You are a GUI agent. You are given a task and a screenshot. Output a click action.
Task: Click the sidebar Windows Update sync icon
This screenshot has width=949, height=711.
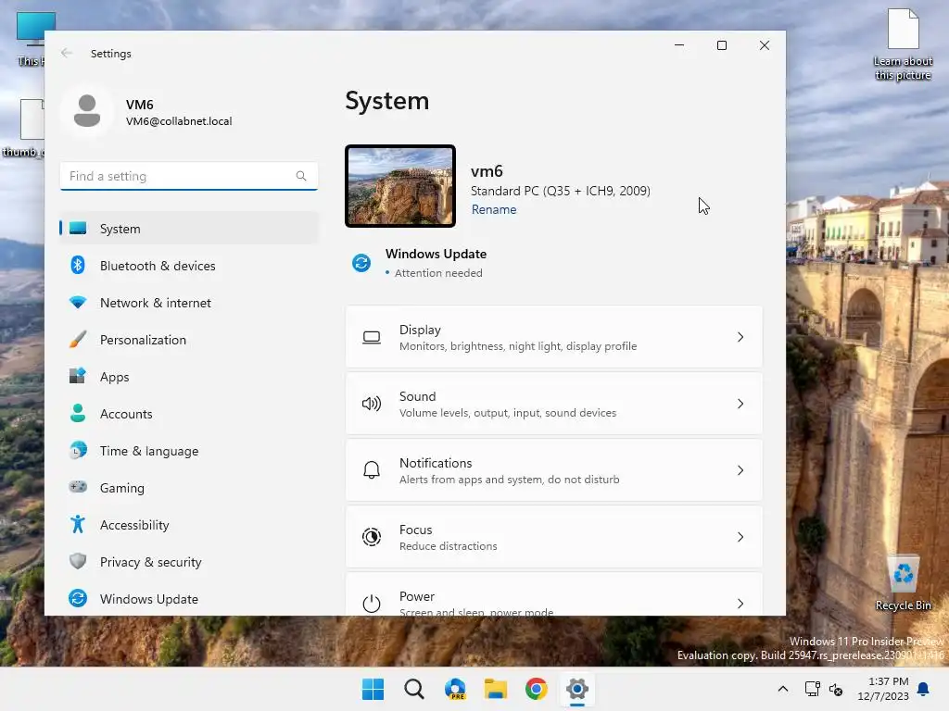coord(78,598)
